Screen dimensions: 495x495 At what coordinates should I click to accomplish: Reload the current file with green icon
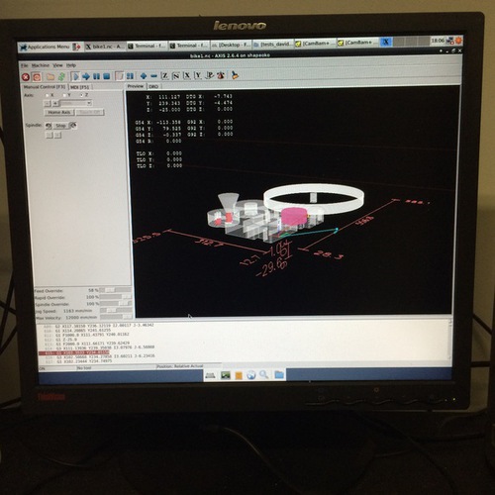click(61, 77)
